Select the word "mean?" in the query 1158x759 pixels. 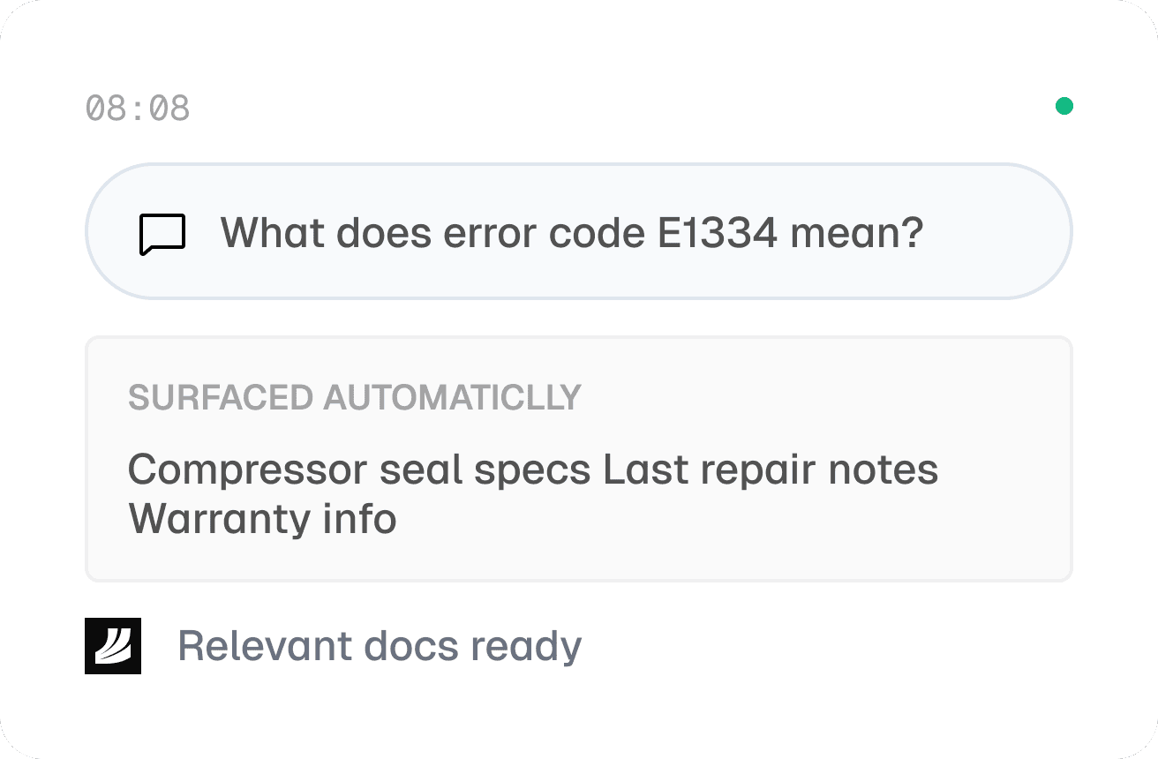point(856,233)
